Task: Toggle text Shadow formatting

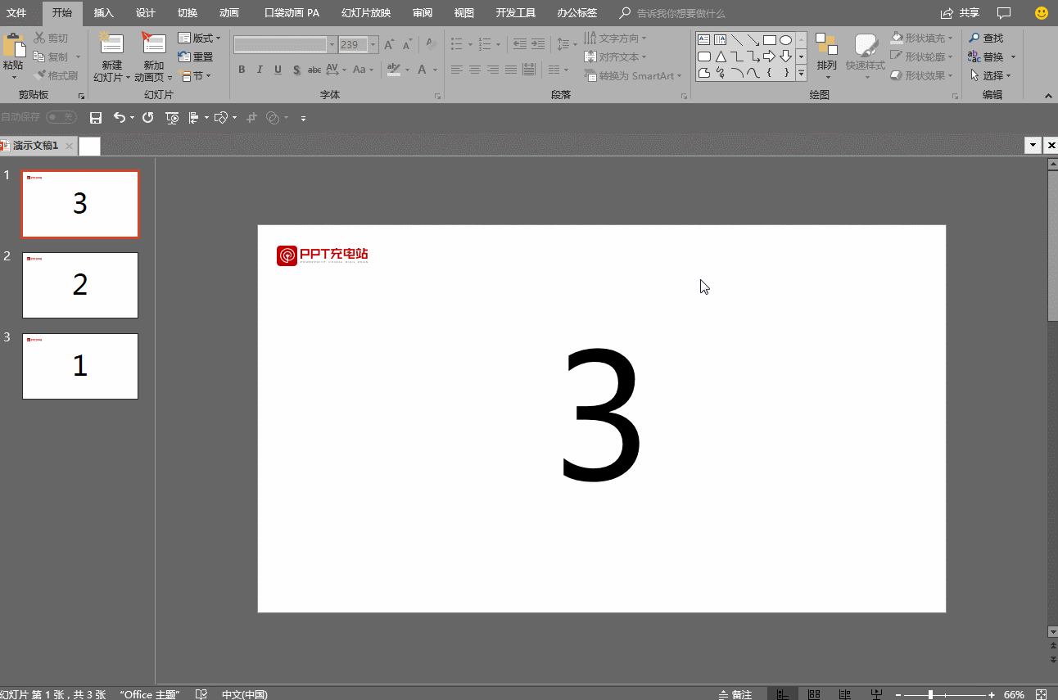Action: tap(296, 70)
